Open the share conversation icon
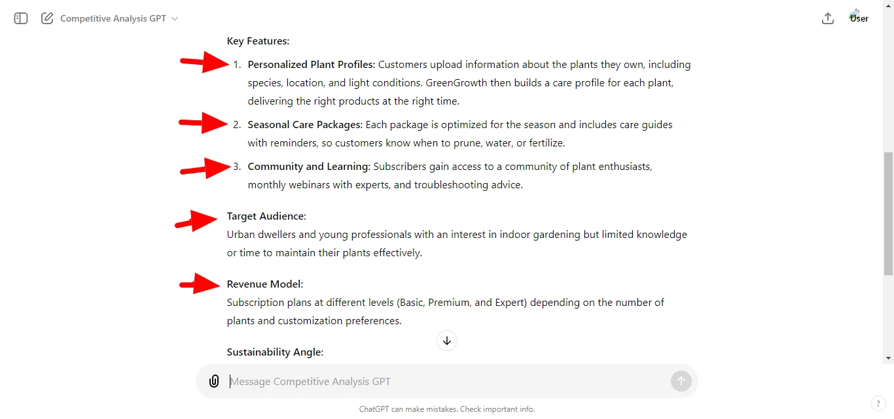Image resolution: width=894 pixels, height=419 pixels. pos(827,18)
